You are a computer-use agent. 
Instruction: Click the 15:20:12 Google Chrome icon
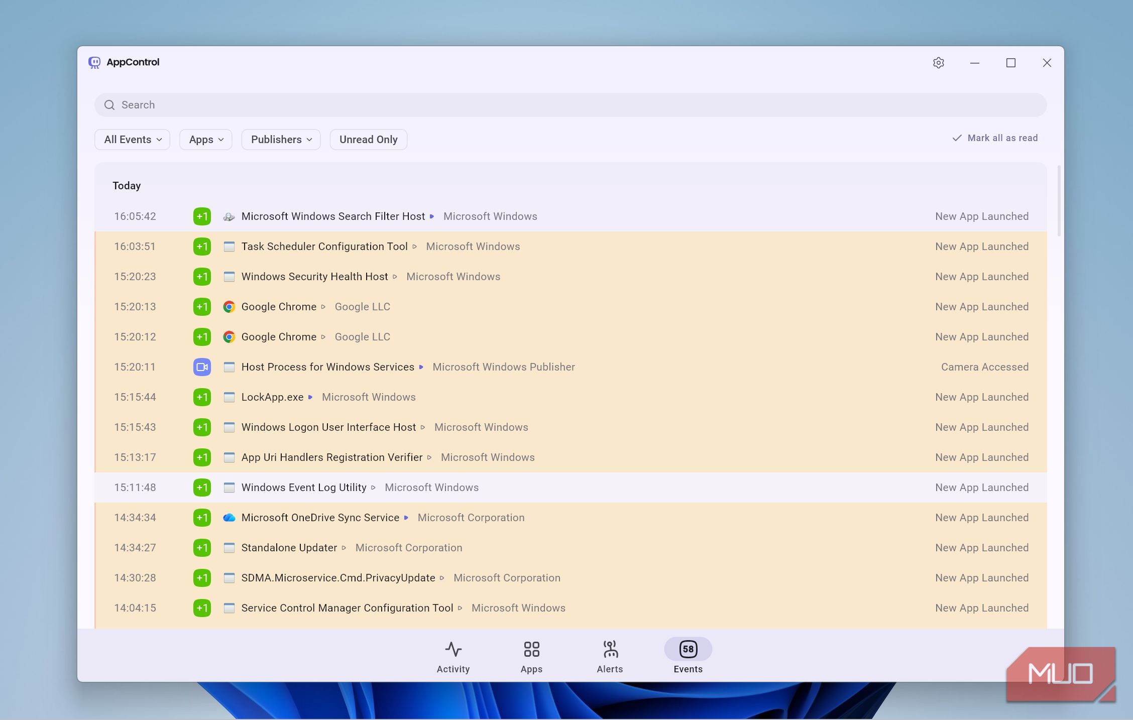(229, 337)
